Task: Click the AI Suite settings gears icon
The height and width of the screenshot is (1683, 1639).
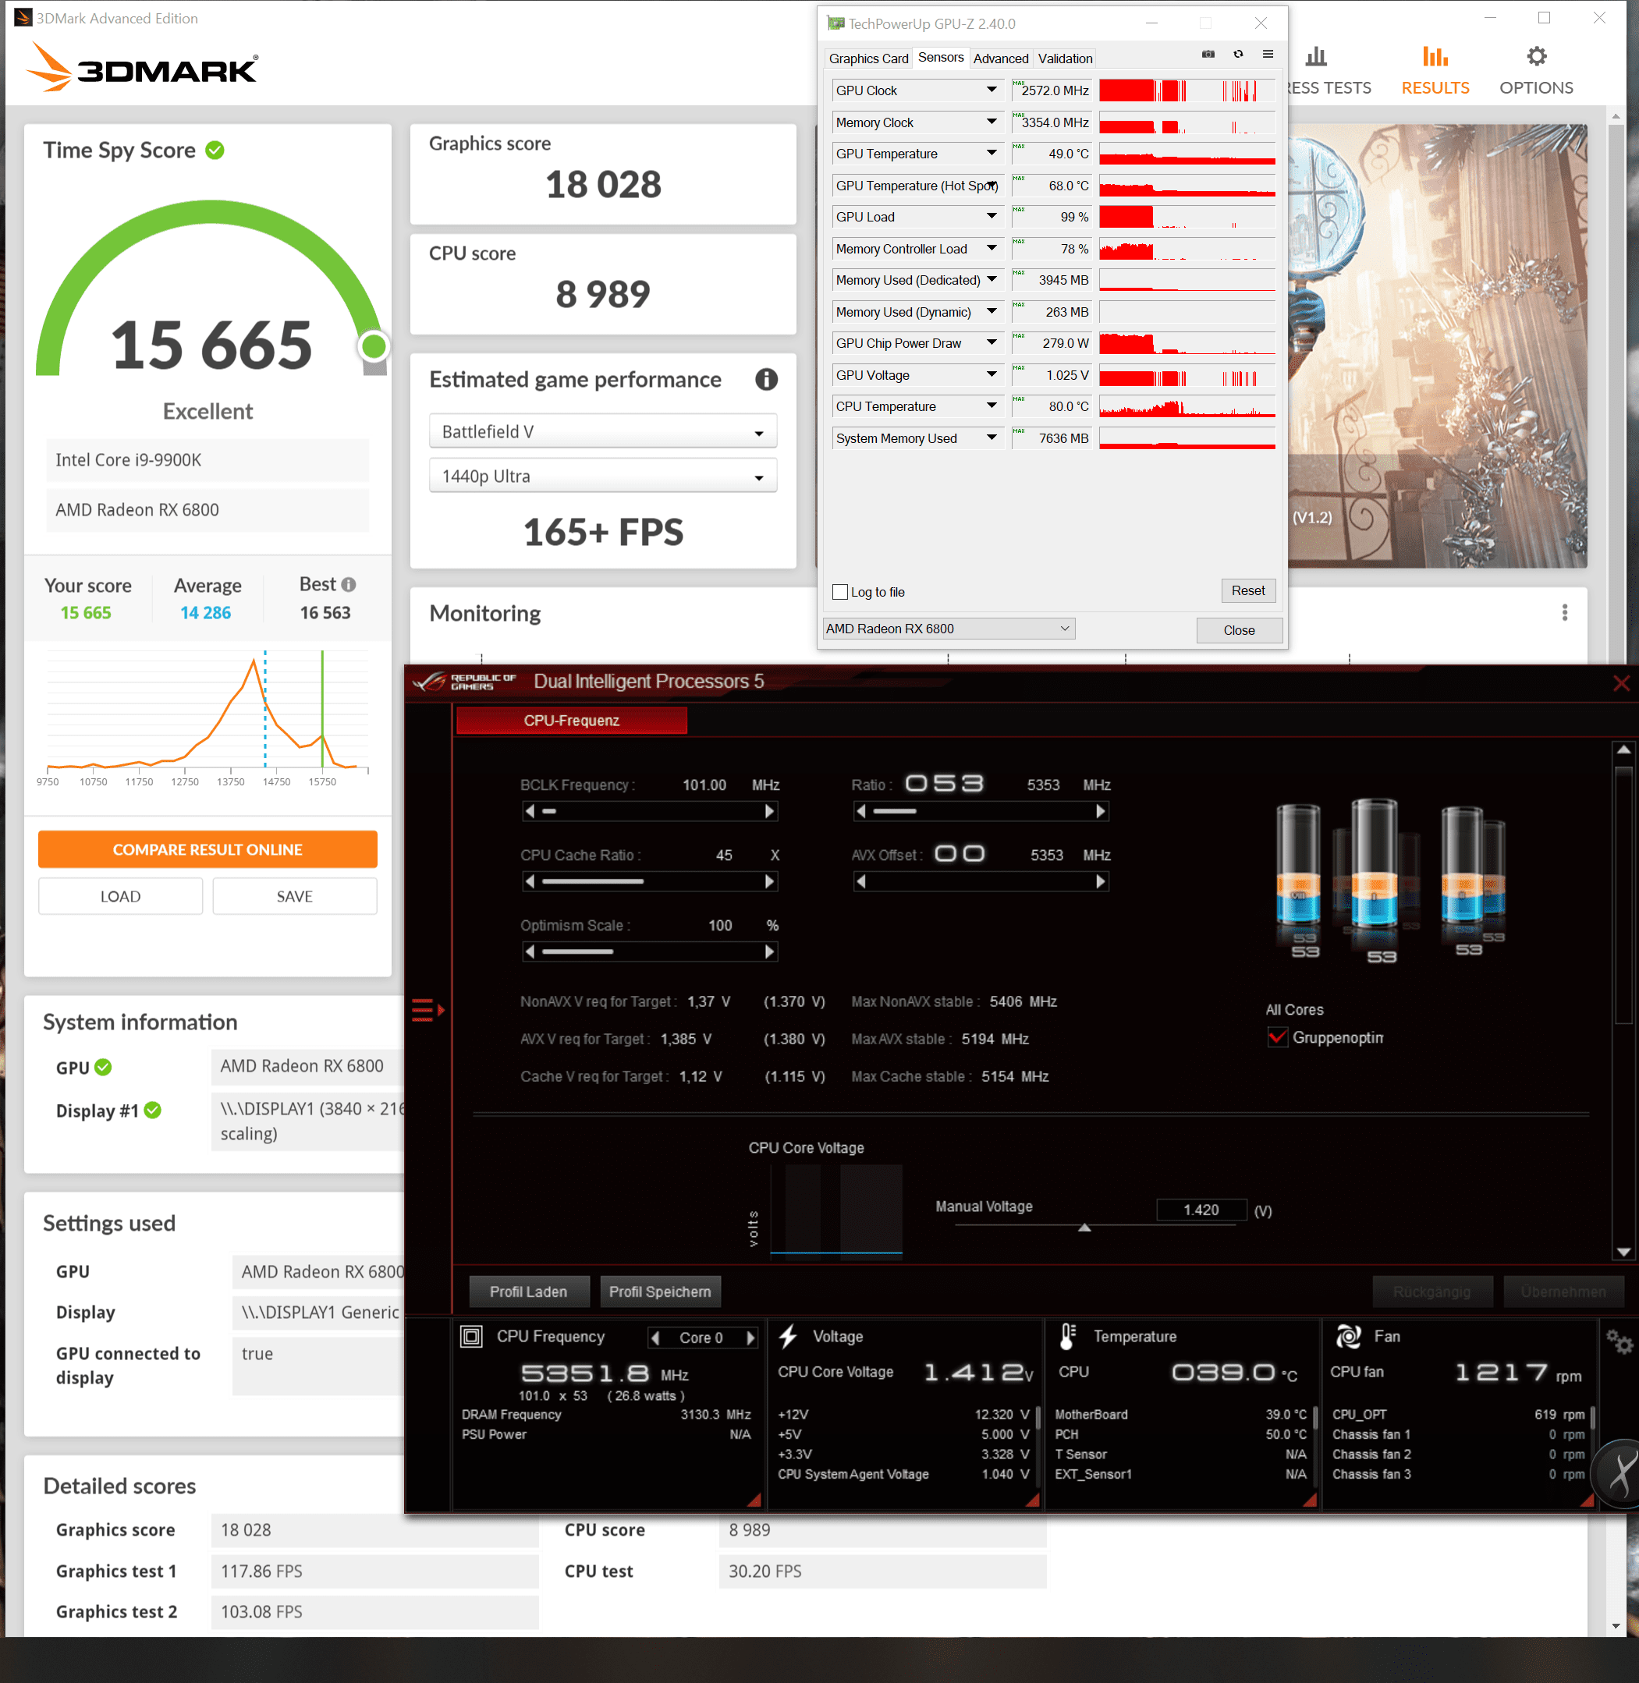Action: [1619, 1341]
